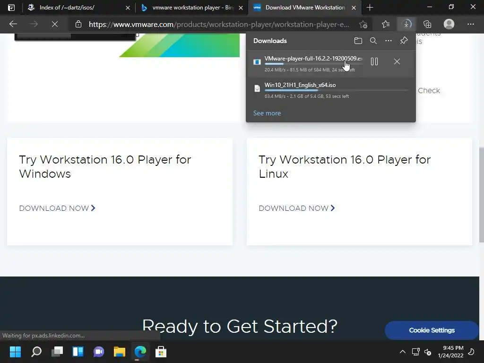Search downloads using magnifier icon
Screen dimensions: 484x363
pos(373,41)
